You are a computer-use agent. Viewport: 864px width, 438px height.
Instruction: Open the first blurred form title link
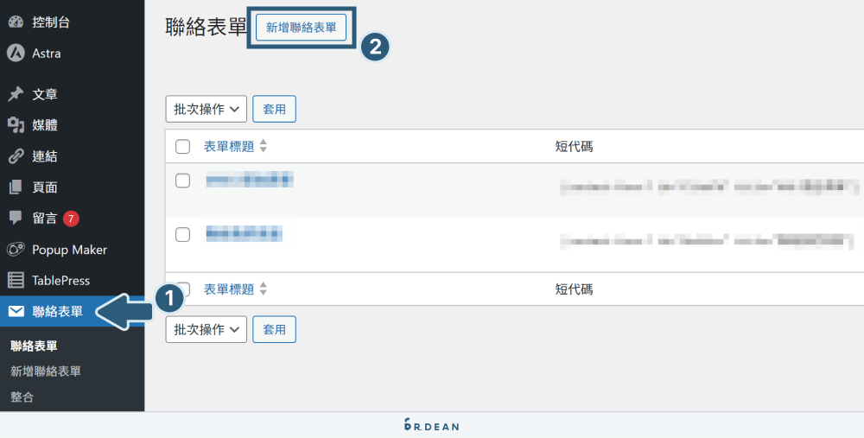click(249, 180)
